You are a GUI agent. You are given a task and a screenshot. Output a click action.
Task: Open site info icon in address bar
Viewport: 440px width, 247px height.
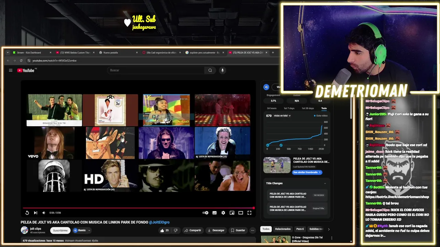(29, 60)
